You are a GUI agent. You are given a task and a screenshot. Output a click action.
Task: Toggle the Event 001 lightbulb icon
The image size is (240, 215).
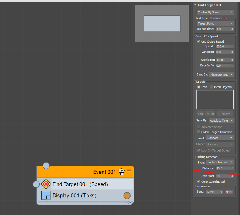tap(121, 172)
